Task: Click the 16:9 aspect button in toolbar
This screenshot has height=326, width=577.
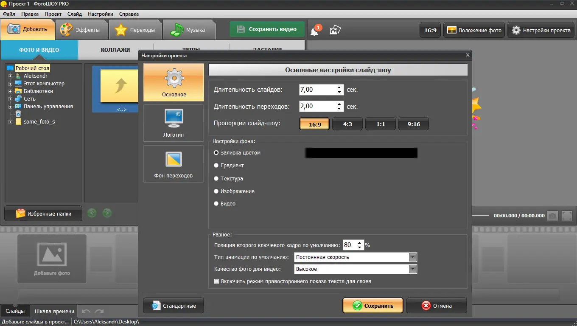Action: pos(431,30)
